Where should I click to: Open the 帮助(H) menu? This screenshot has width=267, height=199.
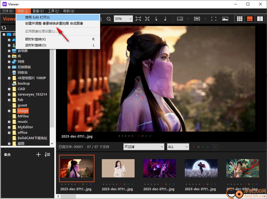click(x=69, y=11)
